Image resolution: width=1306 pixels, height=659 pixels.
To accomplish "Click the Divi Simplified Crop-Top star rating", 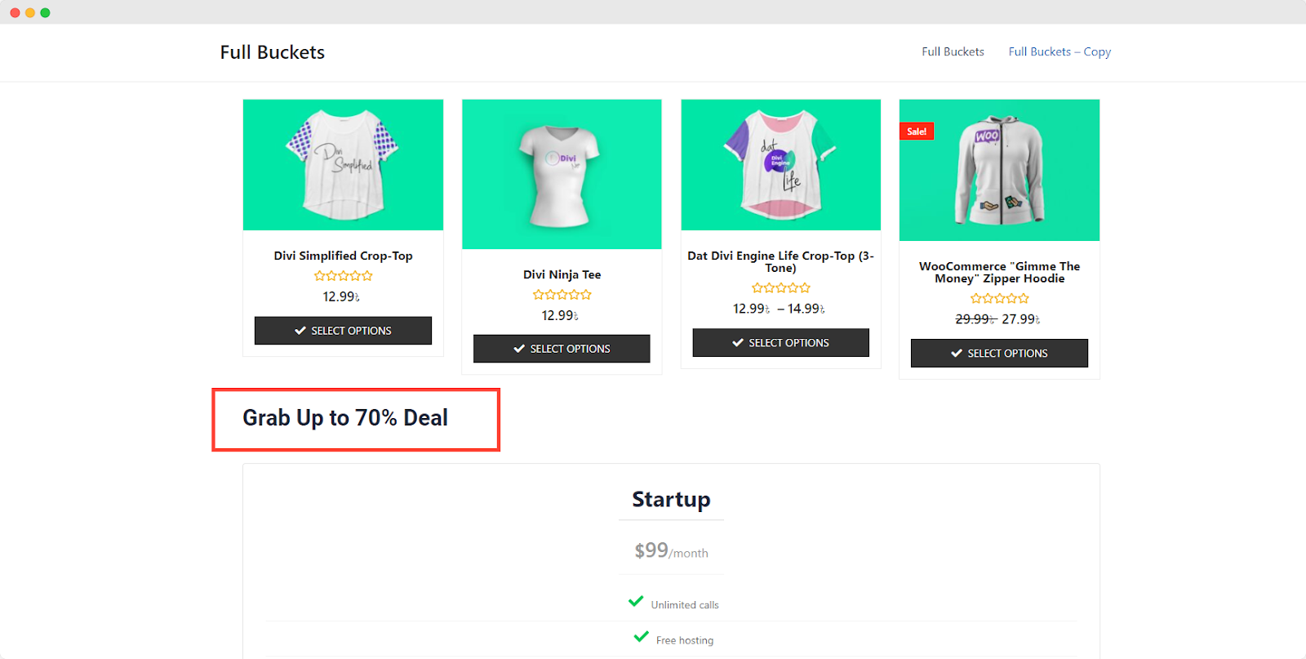I will (x=343, y=276).
